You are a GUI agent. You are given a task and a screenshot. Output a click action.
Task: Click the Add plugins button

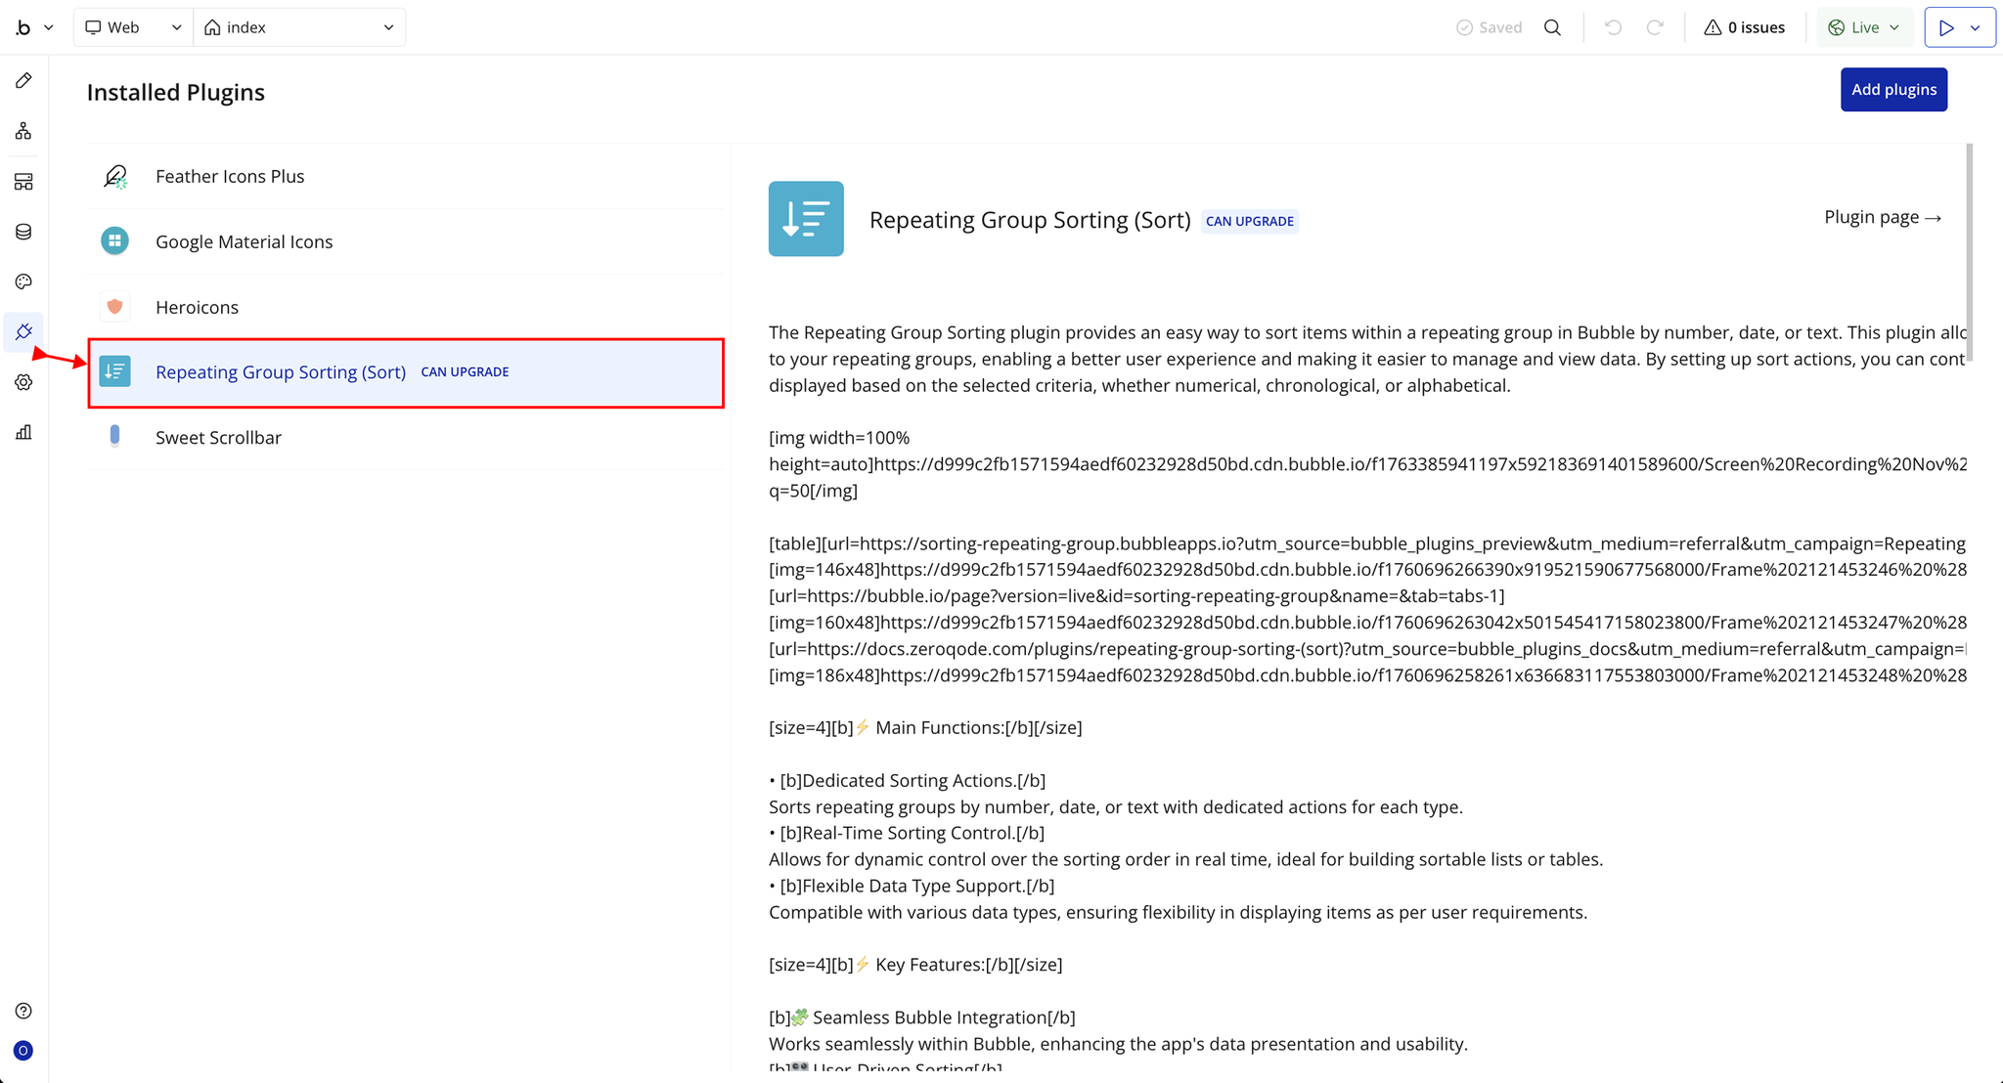click(1893, 90)
